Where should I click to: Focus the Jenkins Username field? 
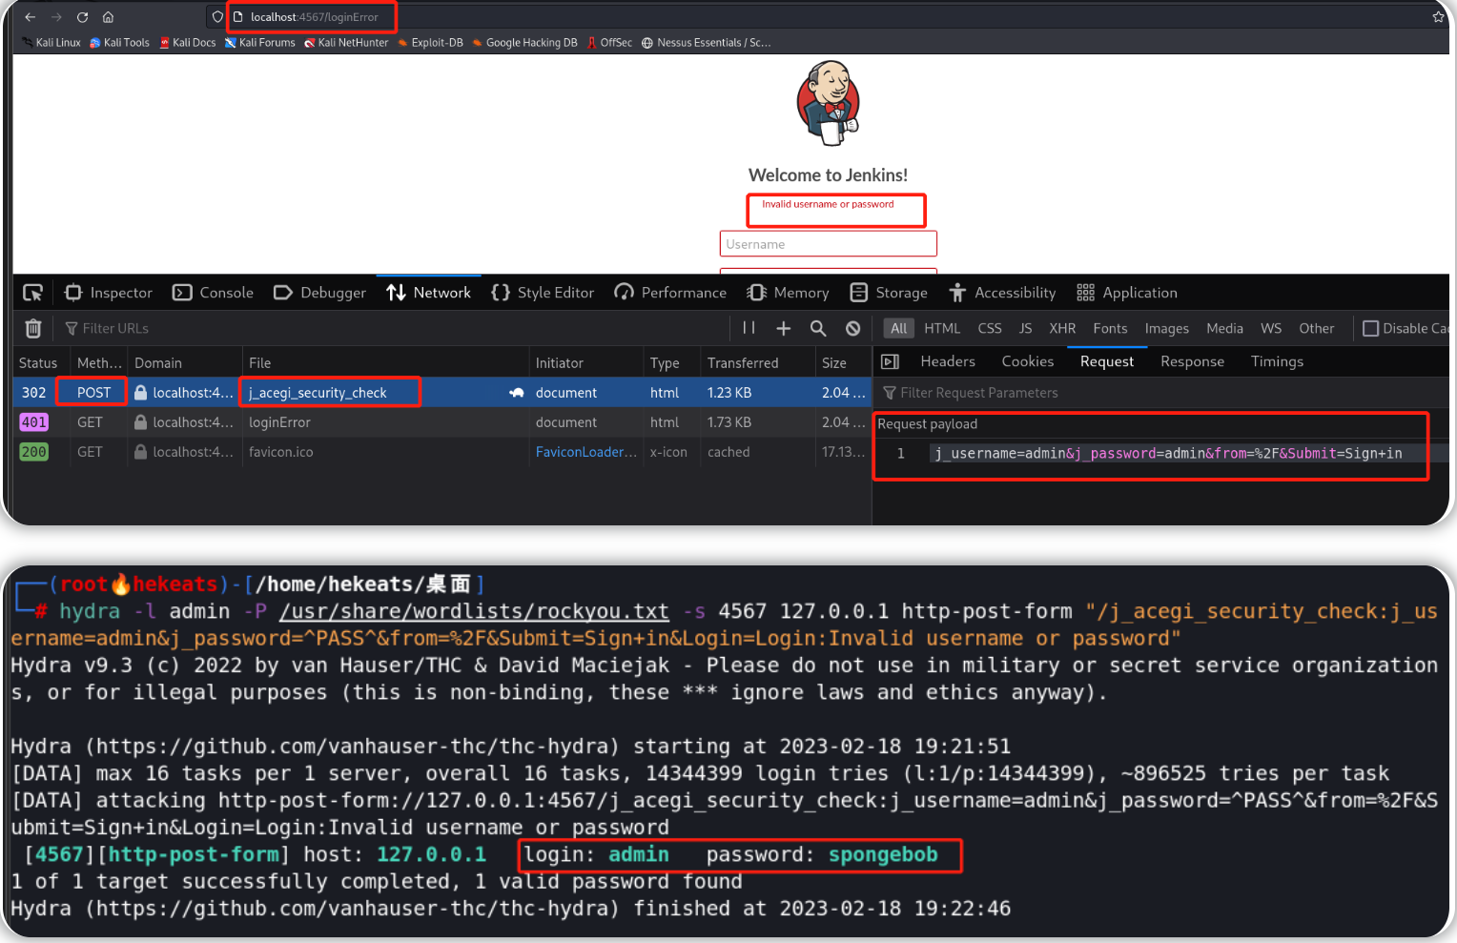pos(828,244)
